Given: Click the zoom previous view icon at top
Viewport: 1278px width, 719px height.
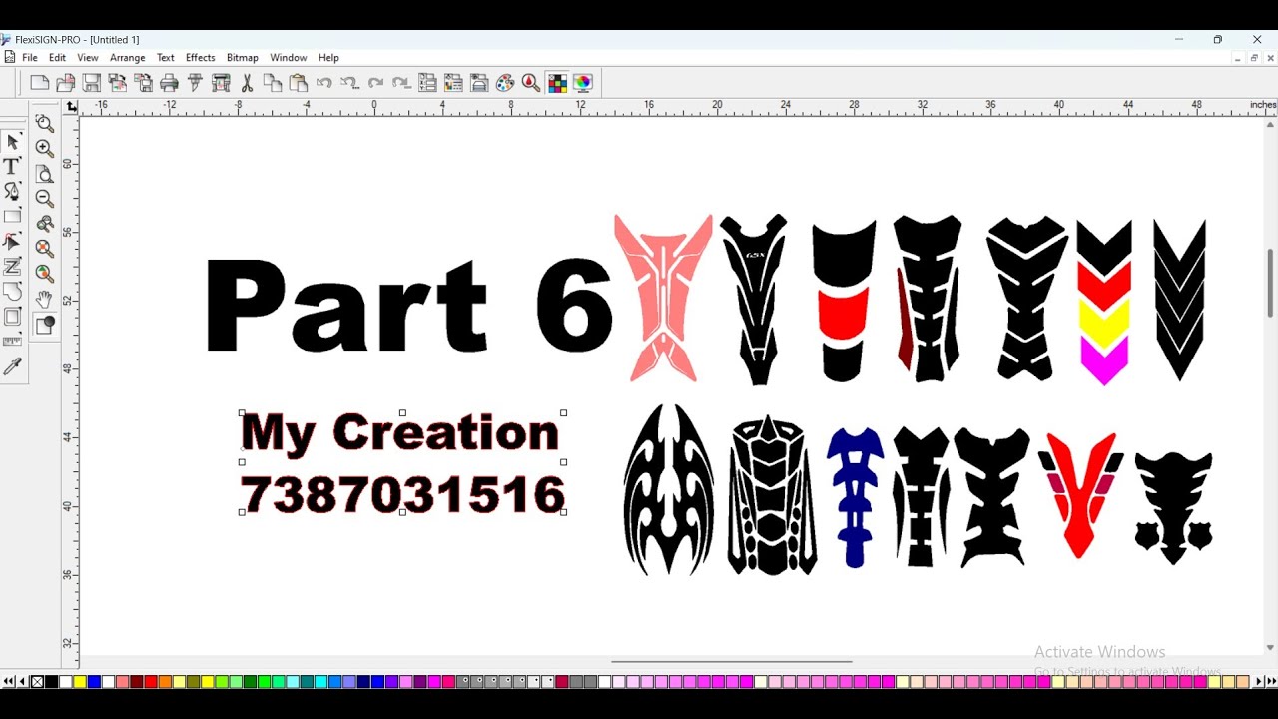Looking at the screenshot, I should click(x=44, y=123).
